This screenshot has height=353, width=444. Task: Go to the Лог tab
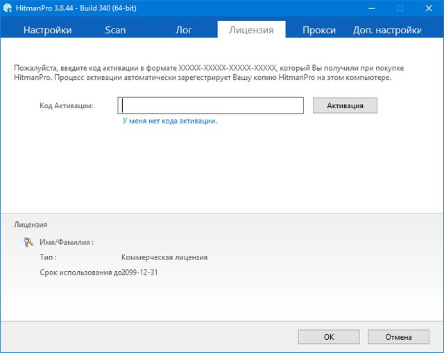coord(184,30)
